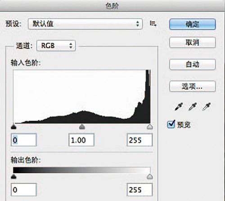
Task: Click the input highlight white slider triangle
Action: point(150,127)
